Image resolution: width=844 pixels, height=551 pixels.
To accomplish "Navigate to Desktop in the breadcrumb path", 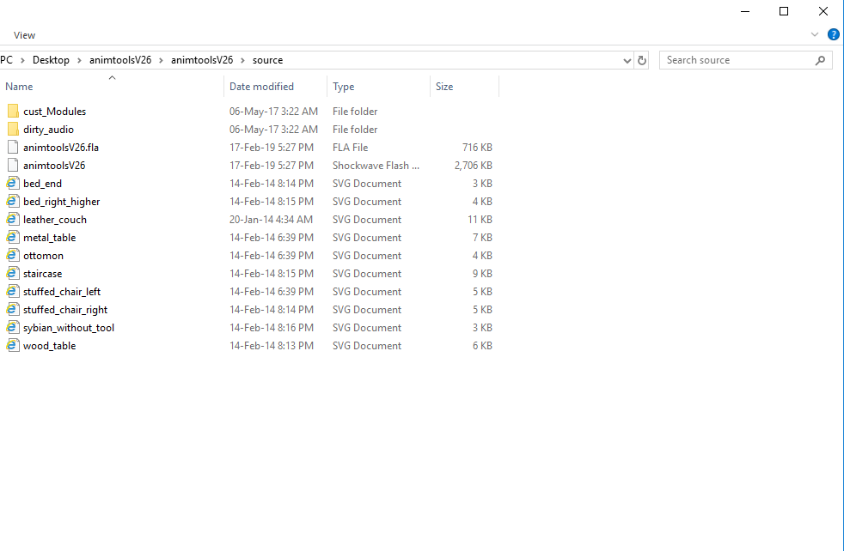I will click(x=51, y=60).
